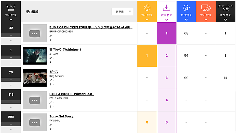Open the ピース song title link
The height and width of the screenshot is (133, 236).
coord(54,72)
